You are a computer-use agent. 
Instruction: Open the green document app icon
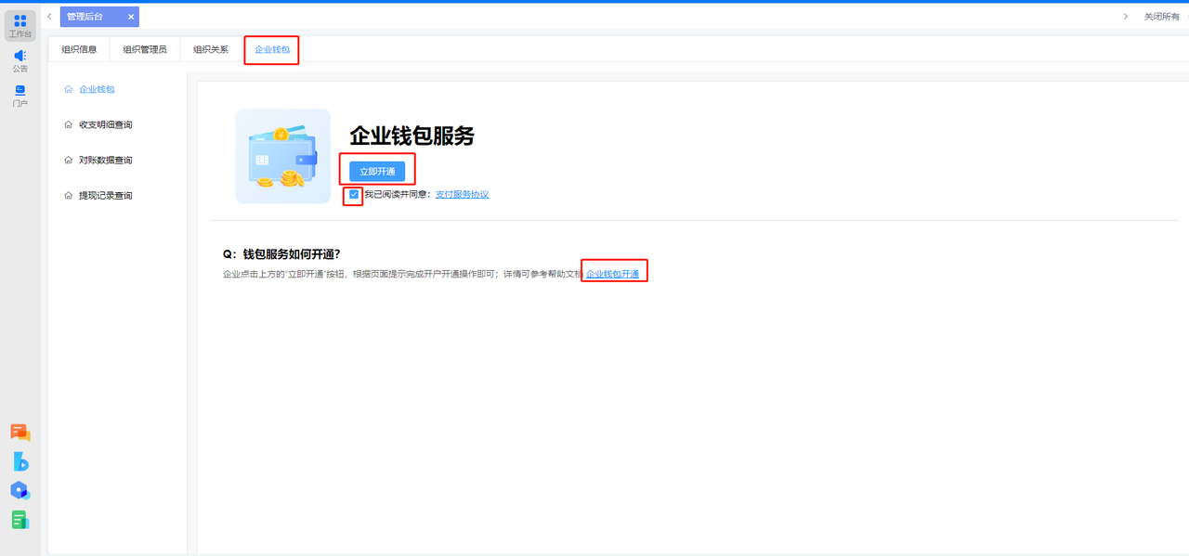pos(20,520)
